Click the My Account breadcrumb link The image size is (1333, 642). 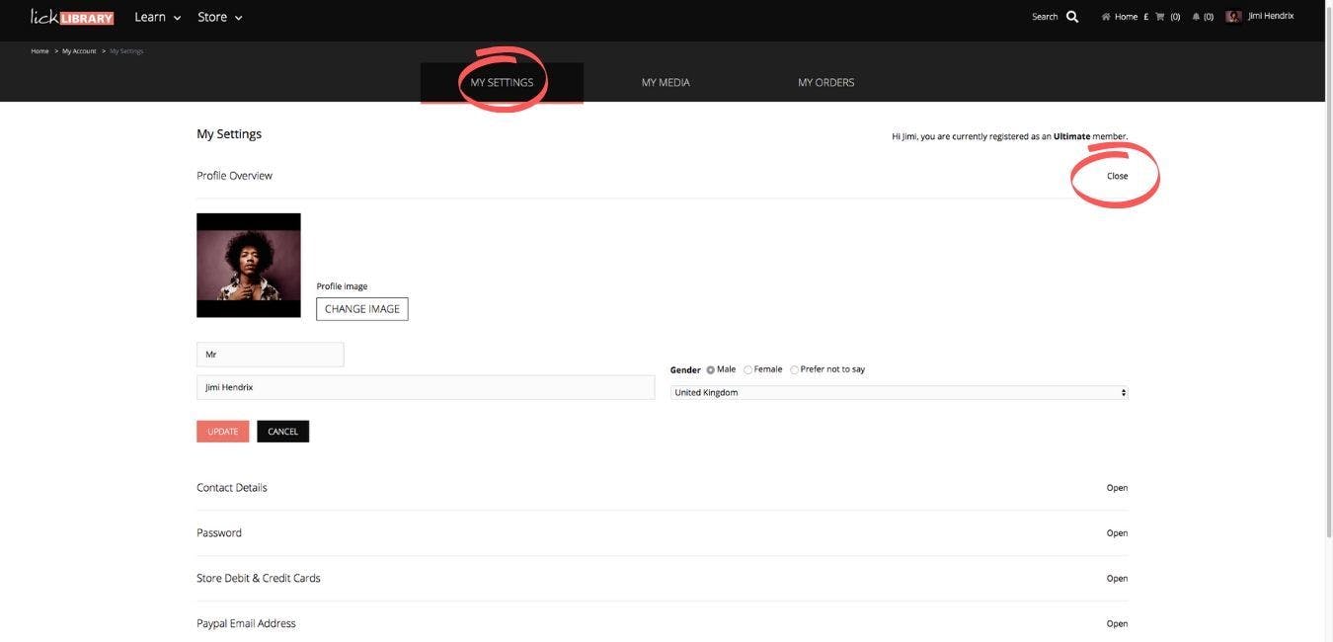(x=79, y=51)
